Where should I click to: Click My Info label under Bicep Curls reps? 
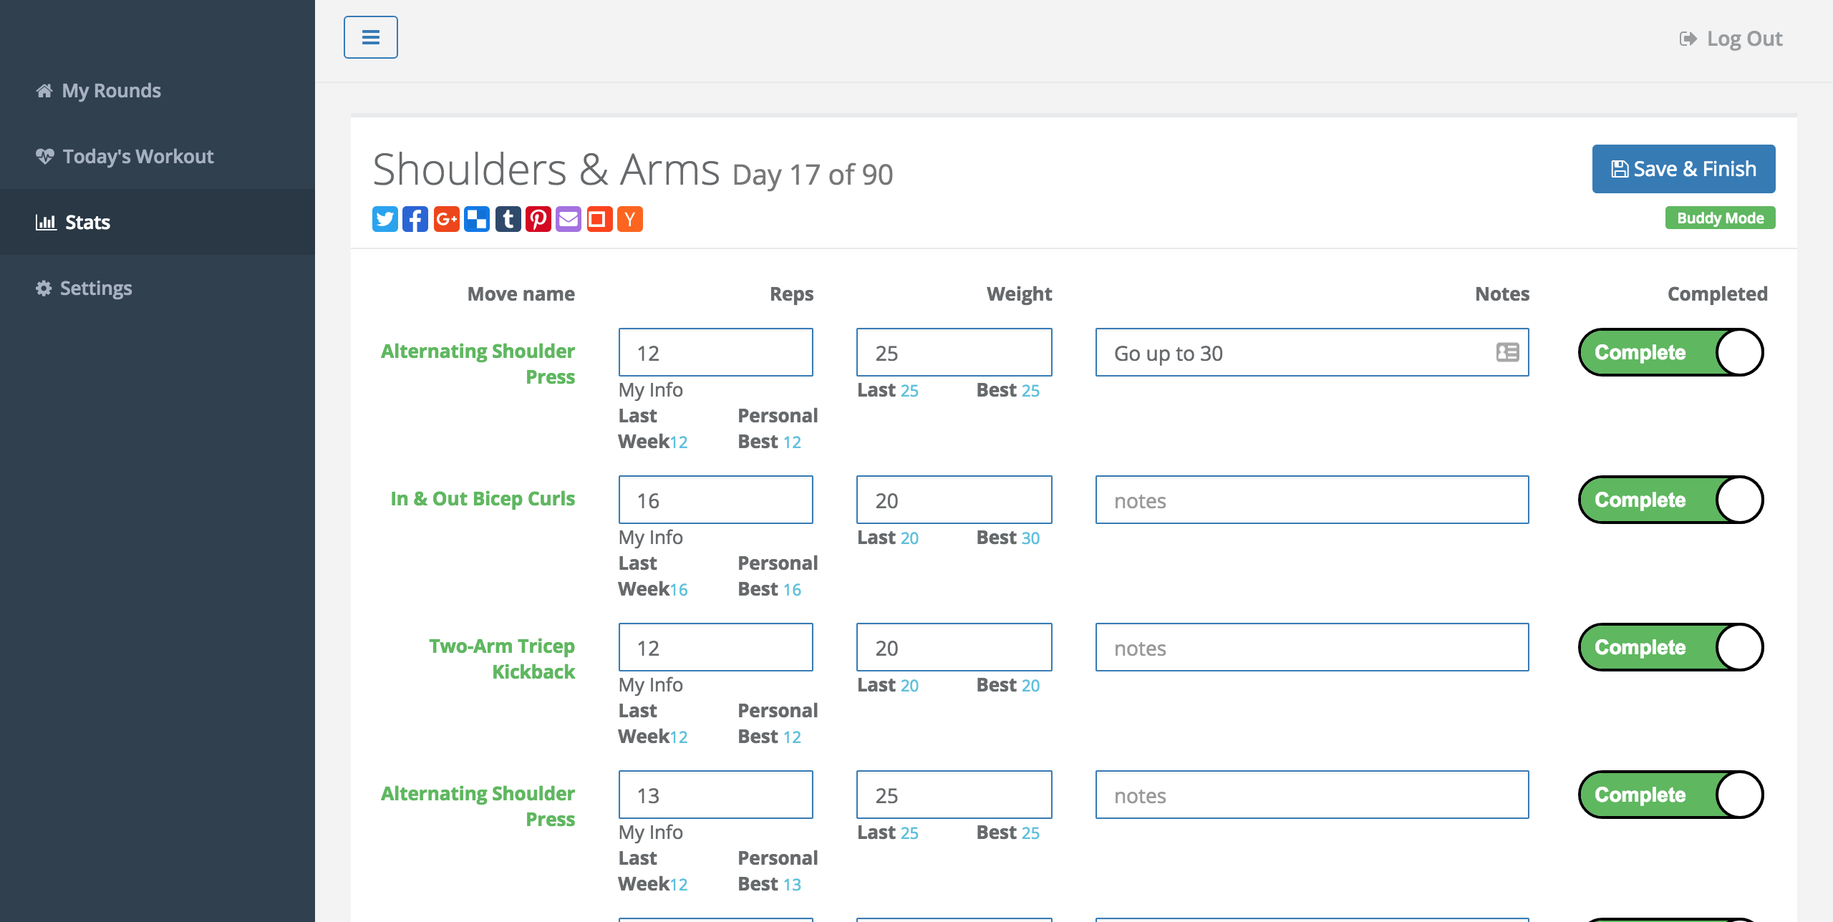click(651, 538)
